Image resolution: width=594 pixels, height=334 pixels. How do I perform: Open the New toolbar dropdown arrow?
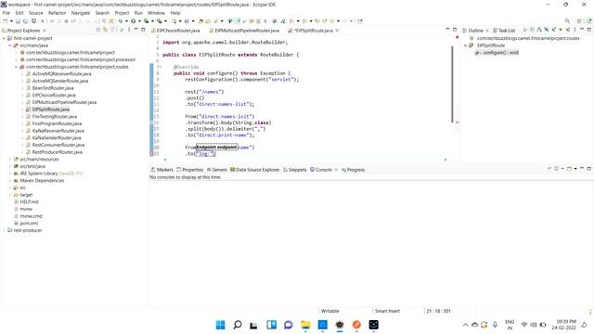[11, 21]
